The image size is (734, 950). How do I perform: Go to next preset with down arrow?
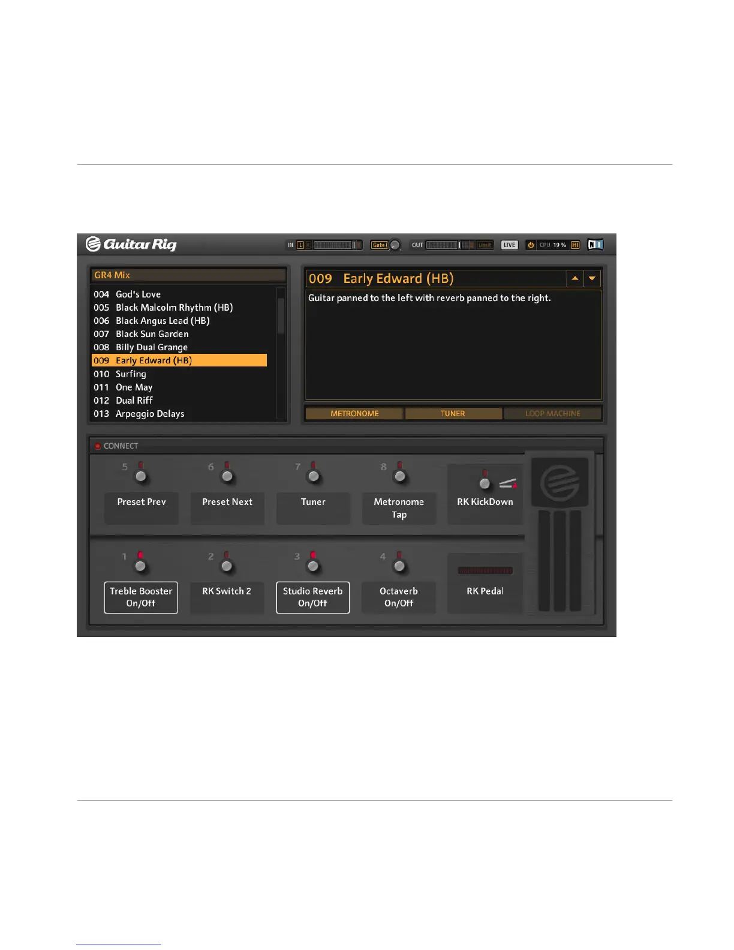point(592,278)
